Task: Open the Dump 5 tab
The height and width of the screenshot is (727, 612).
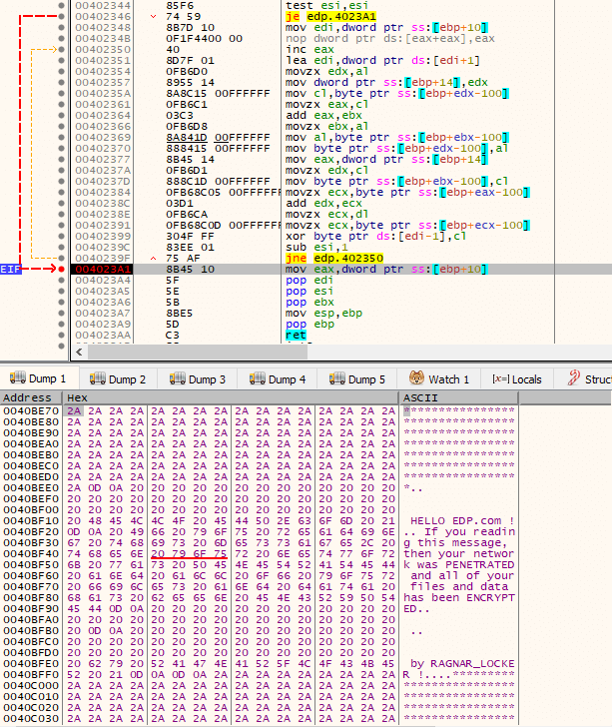Action: [357, 378]
